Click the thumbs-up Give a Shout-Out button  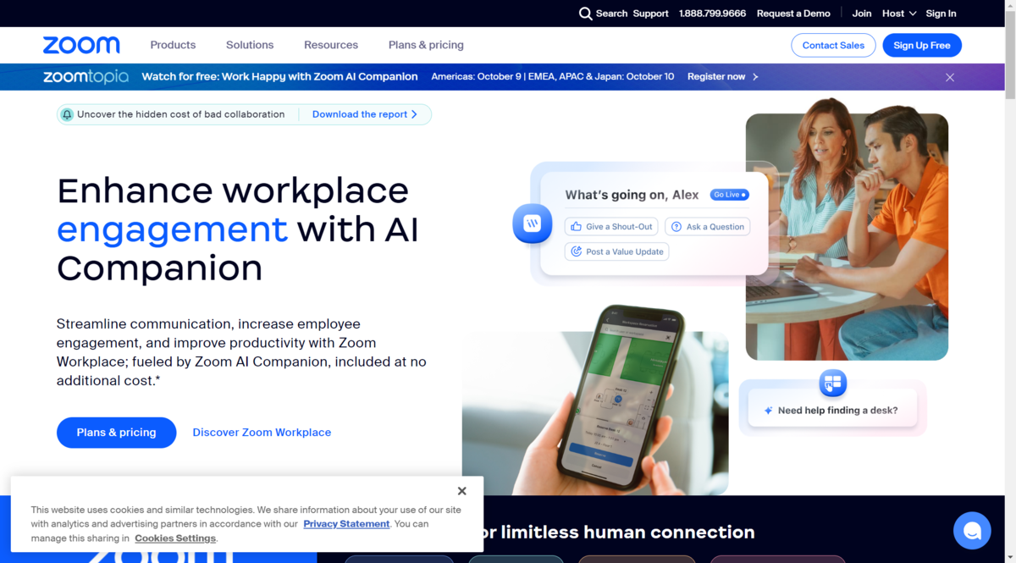tap(611, 227)
